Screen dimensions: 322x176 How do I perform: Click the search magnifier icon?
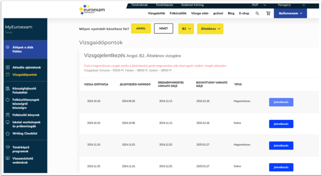(x=257, y=13)
